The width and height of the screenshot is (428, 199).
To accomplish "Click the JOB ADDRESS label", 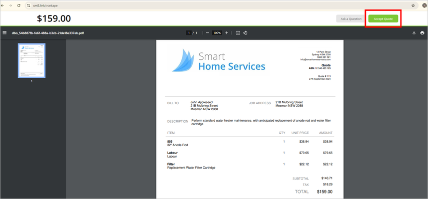I will coord(260,103).
